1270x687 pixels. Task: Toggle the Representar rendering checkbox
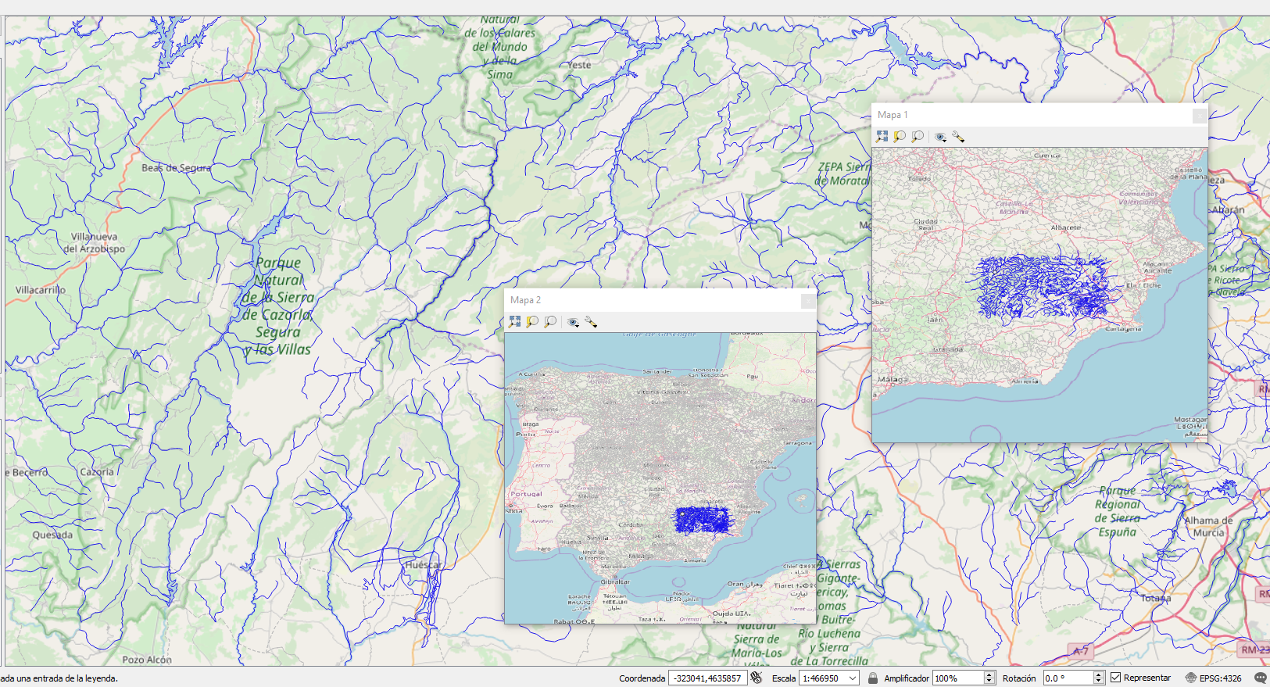pyautogui.click(x=1116, y=678)
